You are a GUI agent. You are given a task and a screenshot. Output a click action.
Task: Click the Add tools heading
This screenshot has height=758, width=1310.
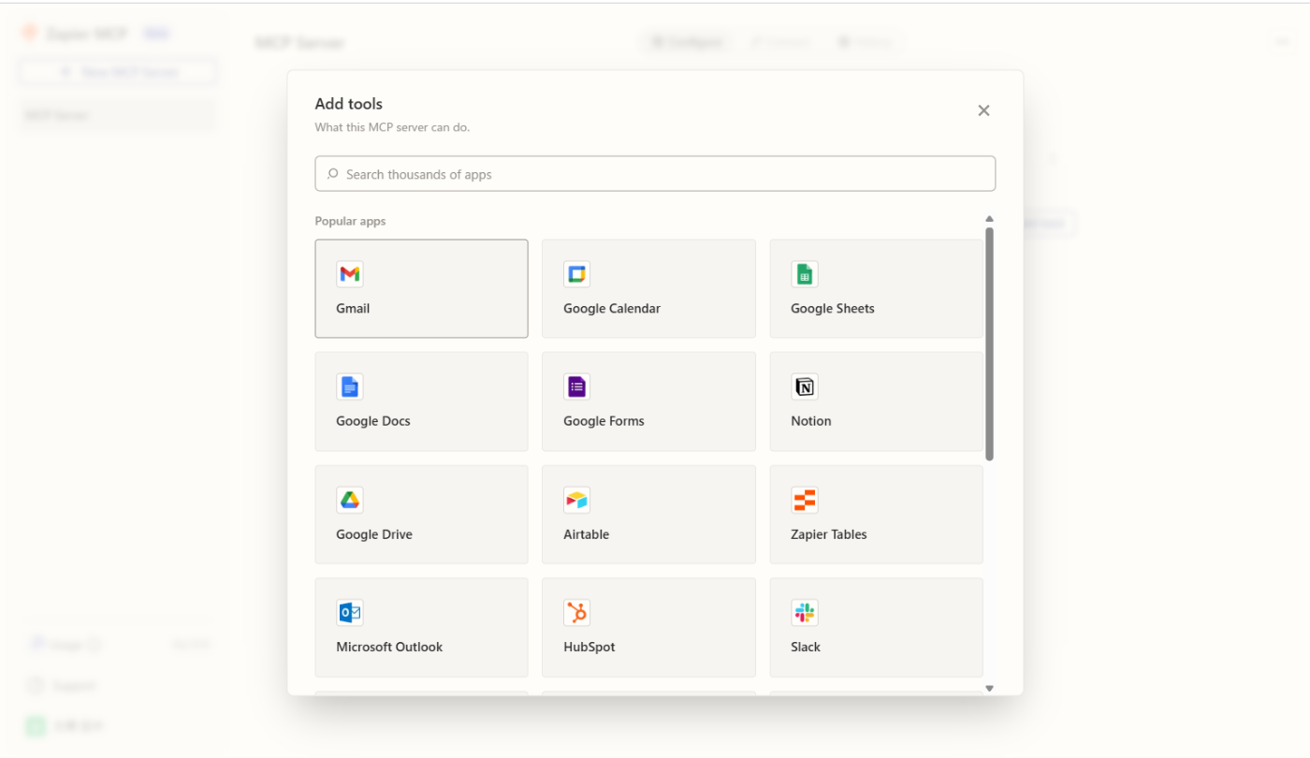pyautogui.click(x=349, y=104)
